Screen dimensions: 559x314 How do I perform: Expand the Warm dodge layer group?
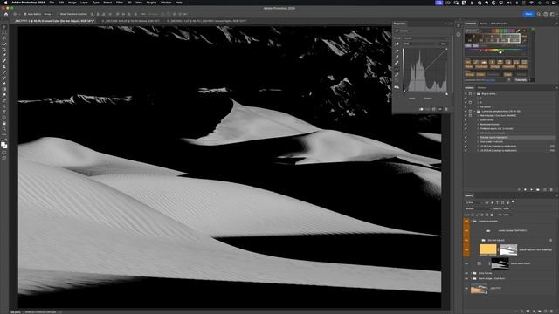tap(472, 278)
